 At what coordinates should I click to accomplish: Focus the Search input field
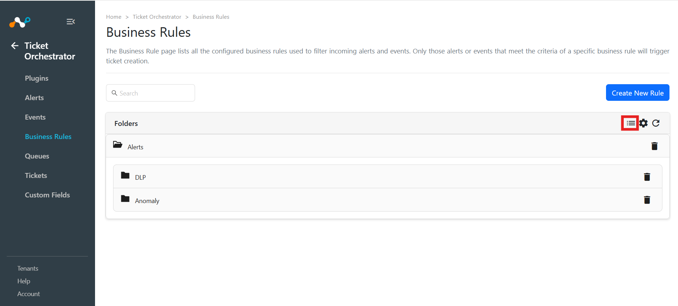click(150, 93)
